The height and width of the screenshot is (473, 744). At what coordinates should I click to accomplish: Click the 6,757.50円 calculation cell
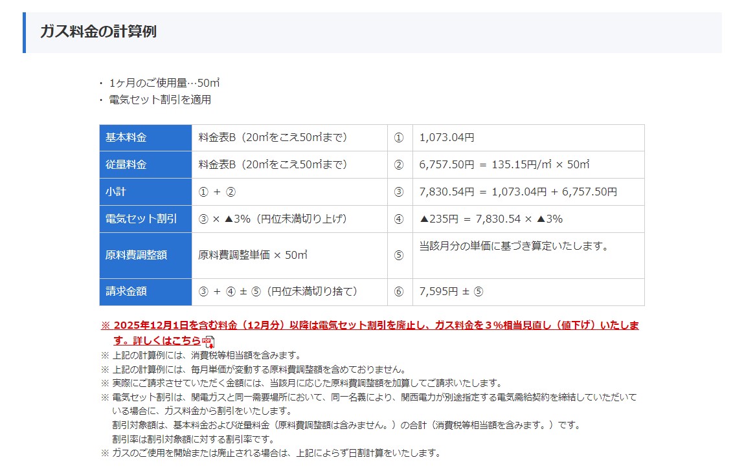point(504,165)
